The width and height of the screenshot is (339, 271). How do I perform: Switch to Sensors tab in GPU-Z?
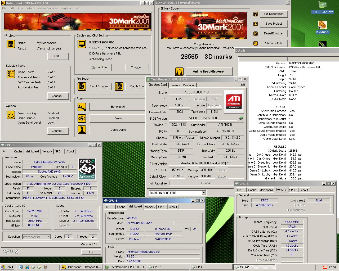pyautogui.click(x=175, y=85)
